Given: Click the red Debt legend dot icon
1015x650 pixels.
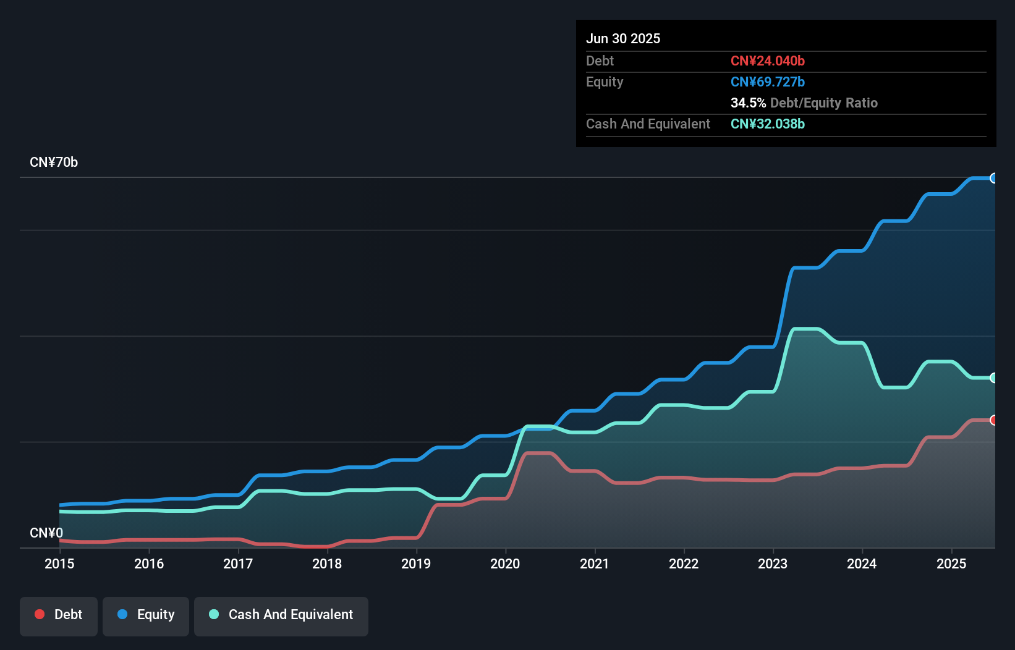Looking at the screenshot, I should click(x=39, y=614).
